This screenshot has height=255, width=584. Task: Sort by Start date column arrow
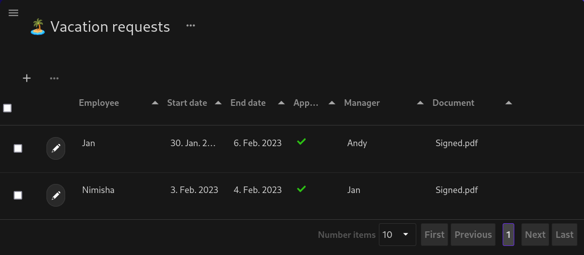click(x=218, y=103)
